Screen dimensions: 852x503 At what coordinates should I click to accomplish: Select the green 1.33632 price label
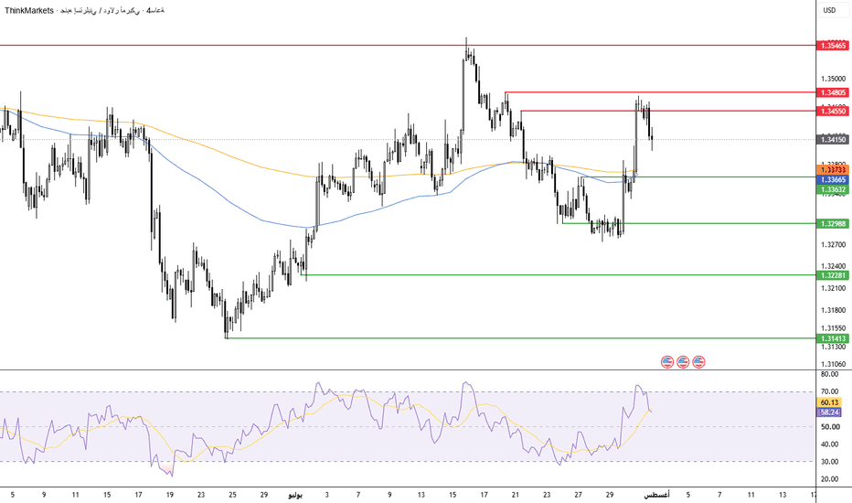(x=833, y=190)
